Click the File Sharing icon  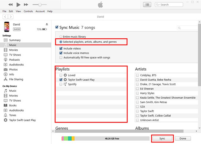tap(5, 79)
